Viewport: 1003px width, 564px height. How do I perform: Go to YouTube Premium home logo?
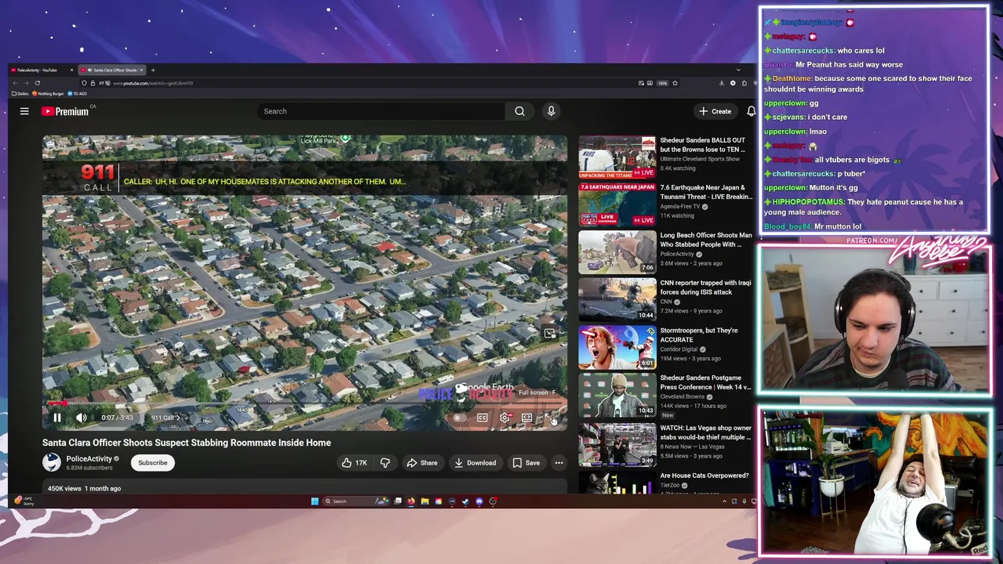pyautogui.click(x=65, y=111)
